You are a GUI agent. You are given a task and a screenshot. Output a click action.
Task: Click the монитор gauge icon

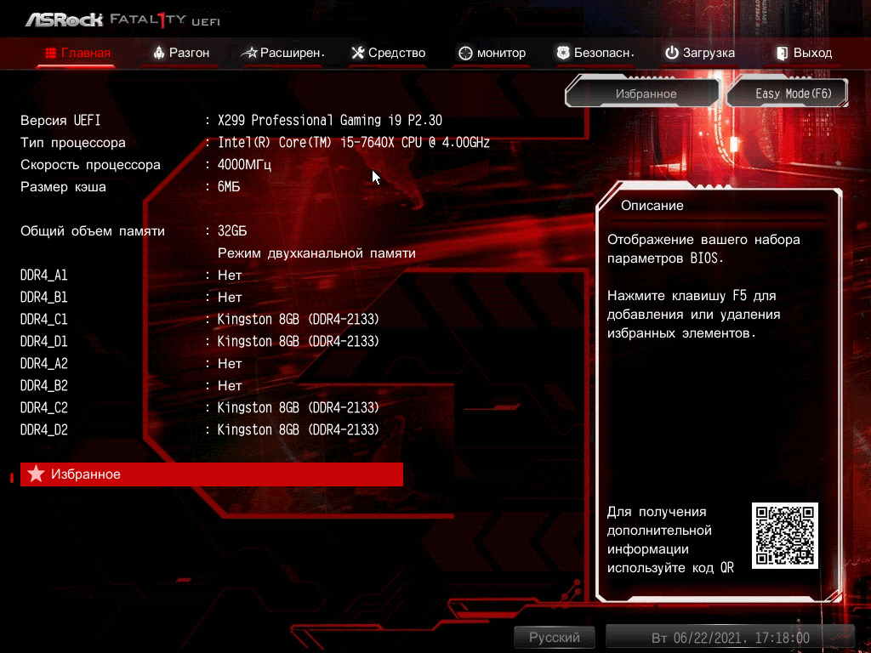coord(465,54)
